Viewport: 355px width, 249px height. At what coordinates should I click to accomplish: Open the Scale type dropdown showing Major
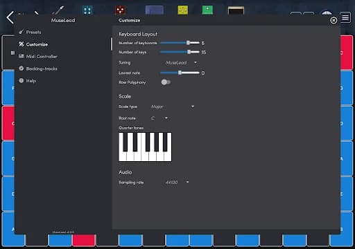pyautogui.click(x=173, y=107)
